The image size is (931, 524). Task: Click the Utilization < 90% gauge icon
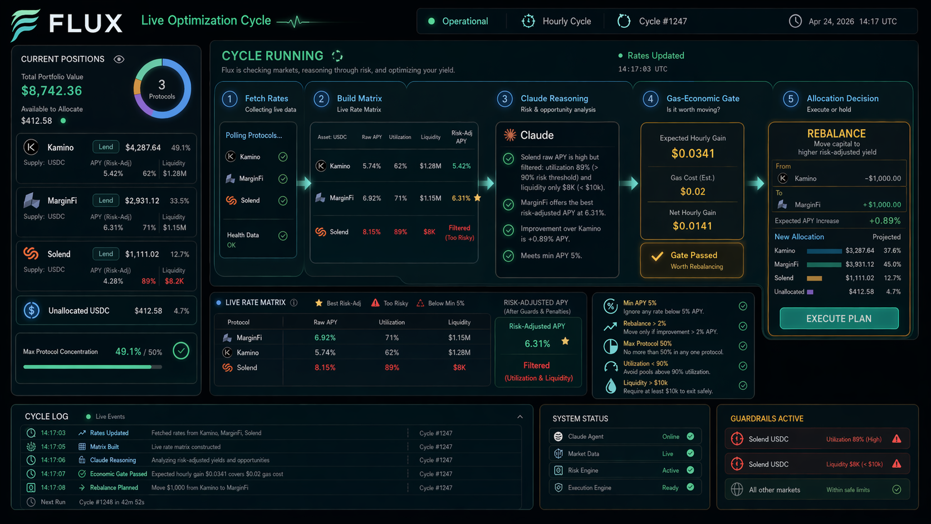click(610, 366)
